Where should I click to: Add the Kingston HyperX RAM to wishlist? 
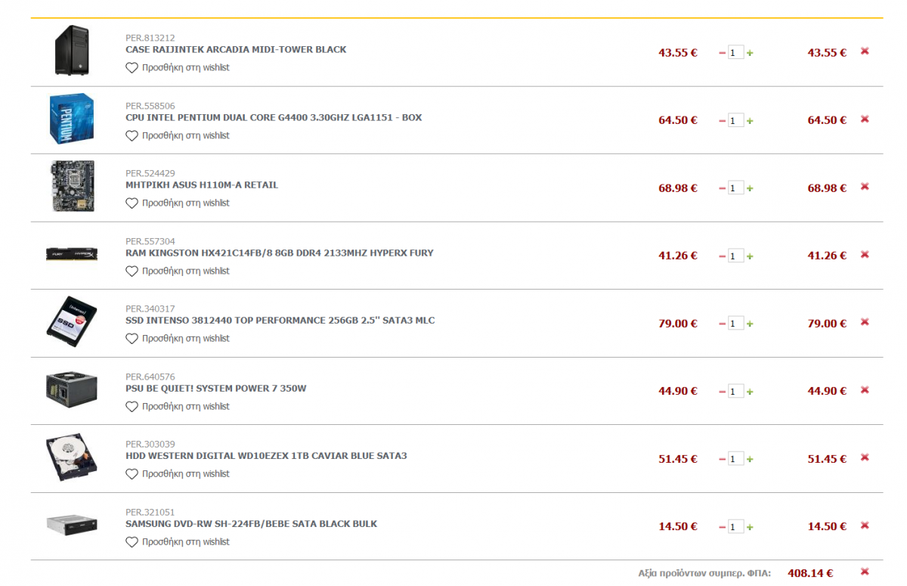pyautogui.click(x=178, y=271)
